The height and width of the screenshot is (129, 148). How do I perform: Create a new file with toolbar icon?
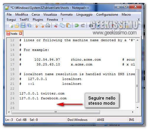pos(11,26)
